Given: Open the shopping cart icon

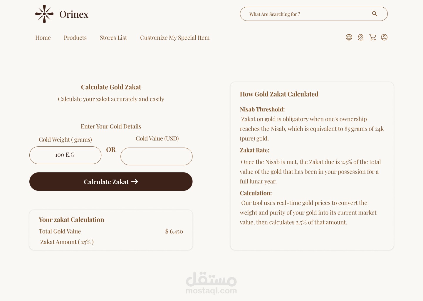Looking at the screenshot, I should click(372, 37).
